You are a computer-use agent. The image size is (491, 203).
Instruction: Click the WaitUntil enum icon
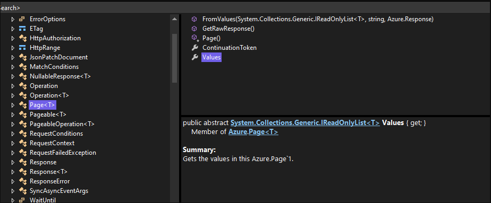click(x=22, y=200)
